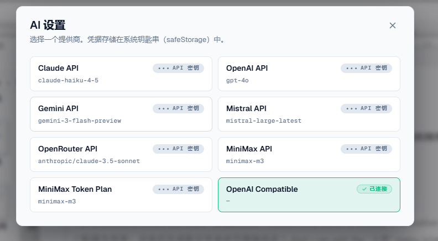The width and height of the screenshot is (438, 241).
Task: Choose the Gemini API provider card
Action: click(x=121, y=114)
